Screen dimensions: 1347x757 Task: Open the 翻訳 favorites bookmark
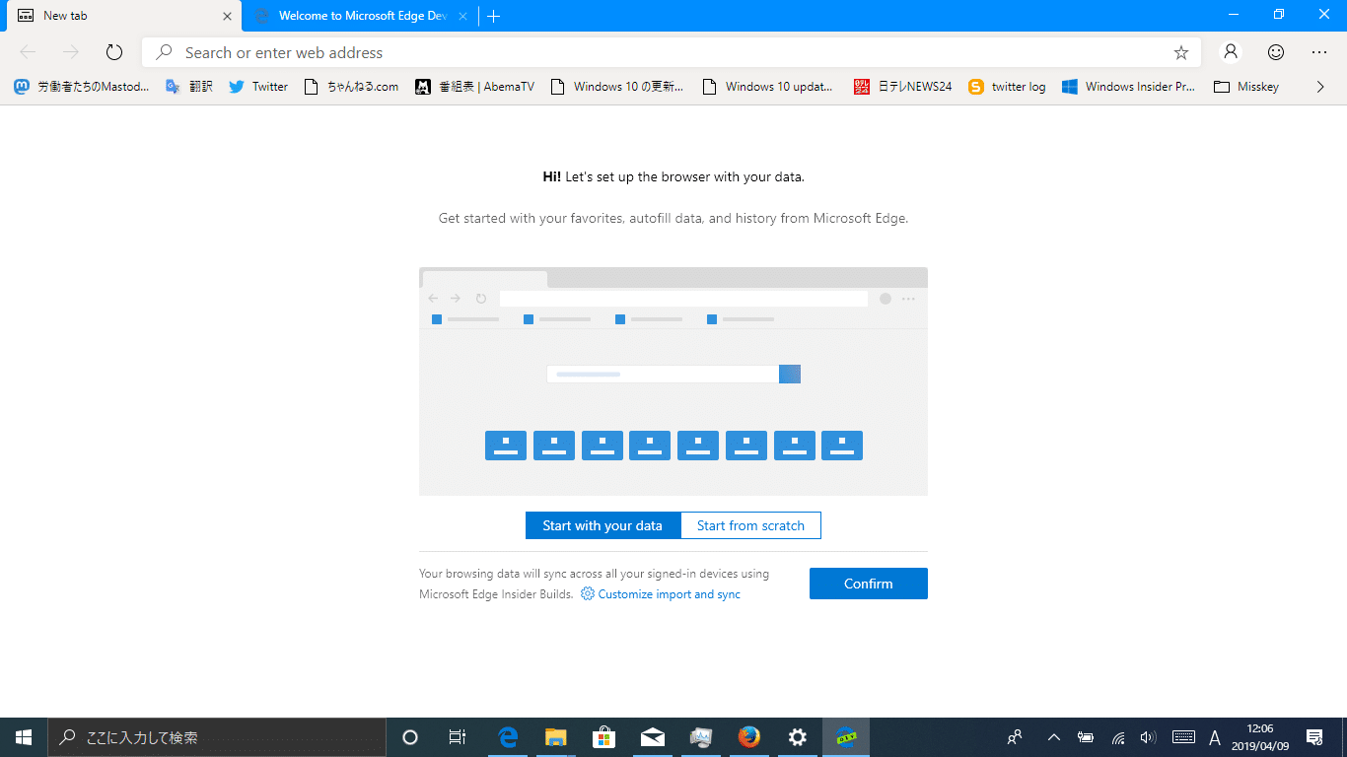[x=189, y=87]
